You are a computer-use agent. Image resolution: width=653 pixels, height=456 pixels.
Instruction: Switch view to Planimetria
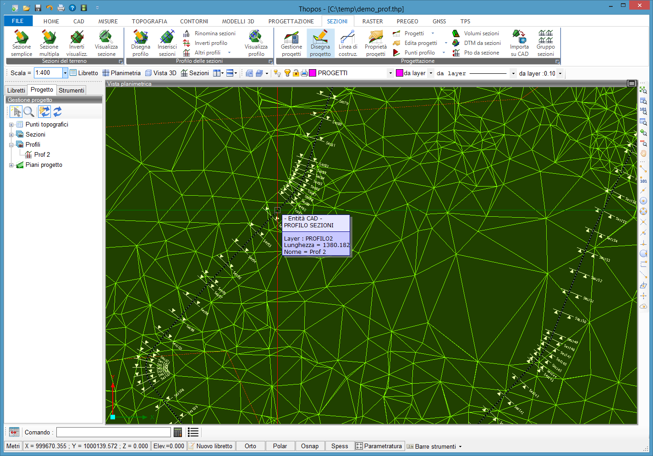click(121, 73)
